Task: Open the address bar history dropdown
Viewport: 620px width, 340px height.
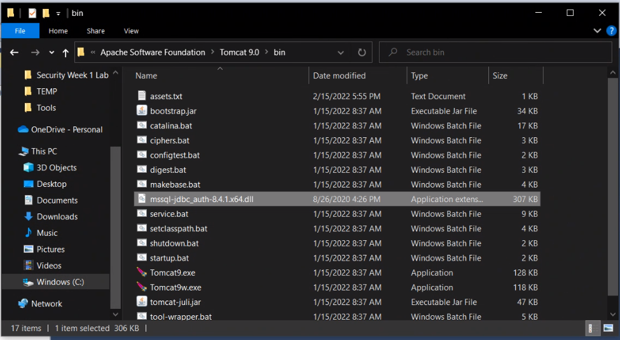Action: point(341,53)
